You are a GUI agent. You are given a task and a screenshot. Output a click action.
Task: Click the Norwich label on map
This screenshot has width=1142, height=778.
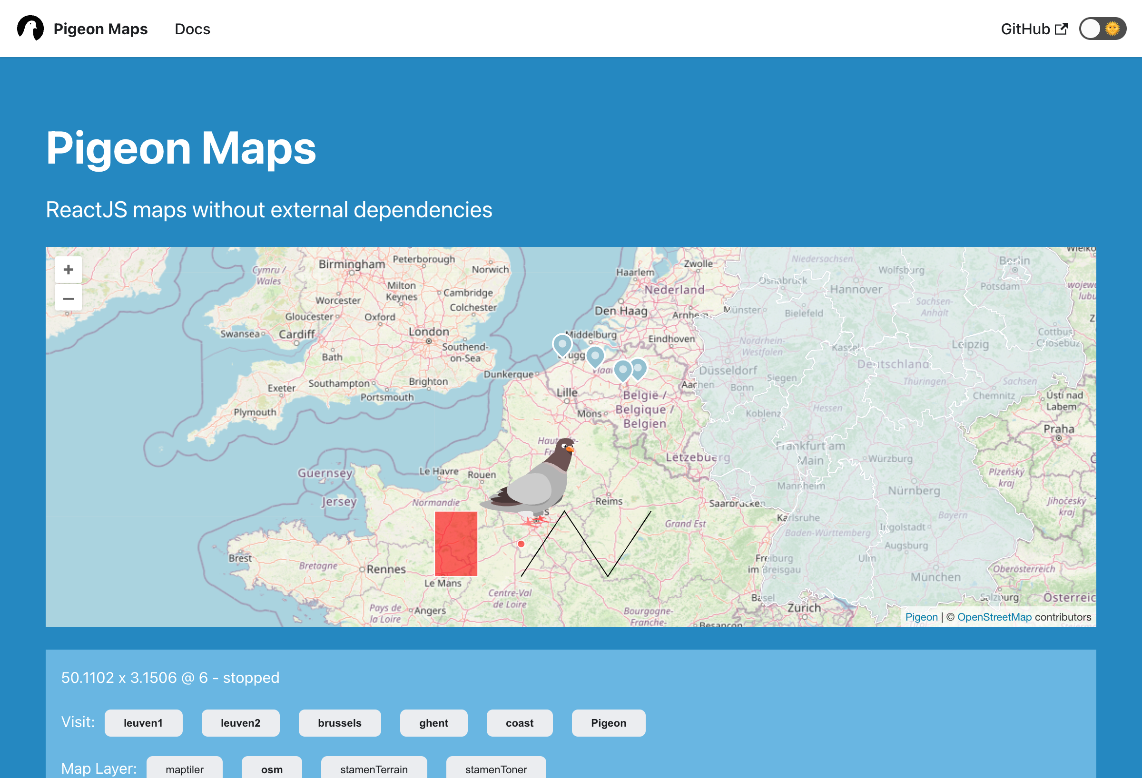[490, 269]
